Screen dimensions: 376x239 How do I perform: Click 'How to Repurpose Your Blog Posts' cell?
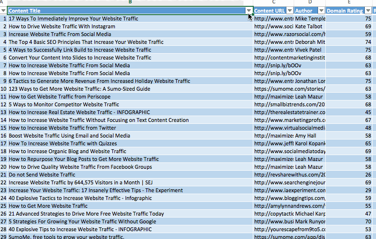click(x=130, y=159)
